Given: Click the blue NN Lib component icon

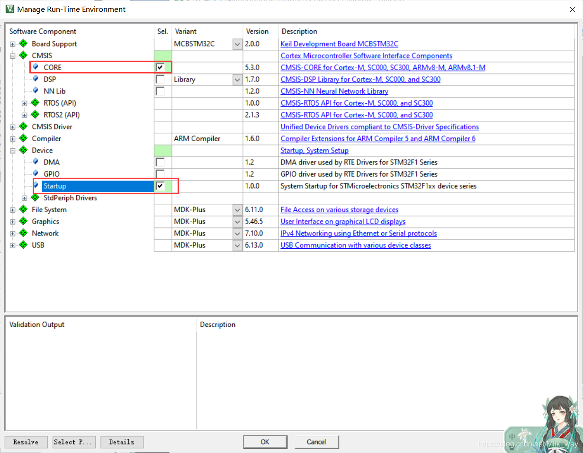Looking at the screenshot, I should point(36,91).
